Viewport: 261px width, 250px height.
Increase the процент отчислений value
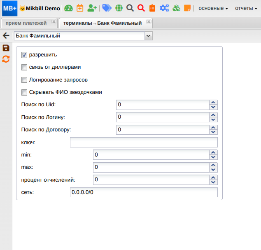pyautogui.click(x=213, y=178)
